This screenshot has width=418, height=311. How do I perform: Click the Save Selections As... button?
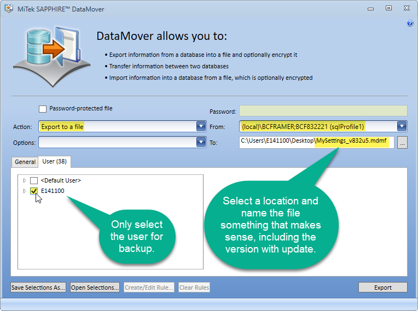(38, 287)
